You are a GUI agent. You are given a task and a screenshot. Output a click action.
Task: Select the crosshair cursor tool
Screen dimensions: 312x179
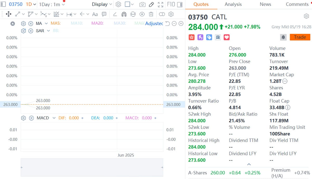coord(9,14)
